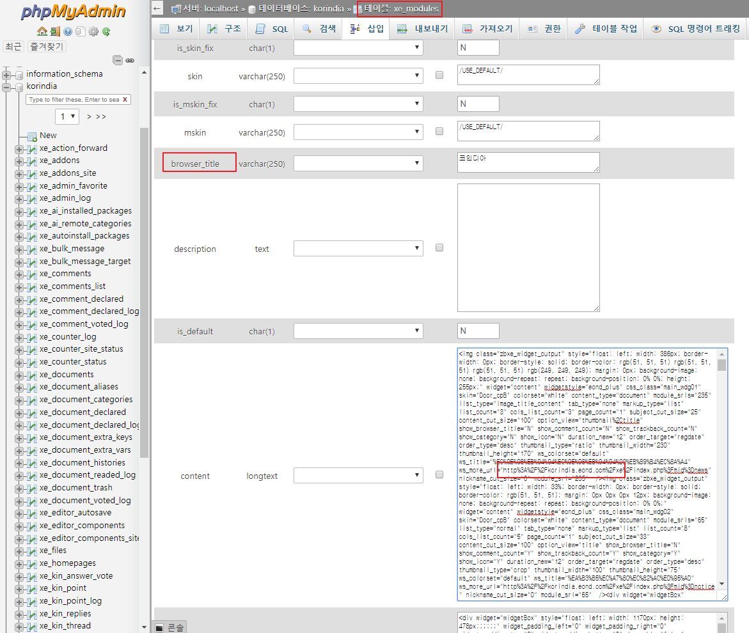
Task: Open the page number dropdown in the sidebar
Action: click(x=67, y=116)
